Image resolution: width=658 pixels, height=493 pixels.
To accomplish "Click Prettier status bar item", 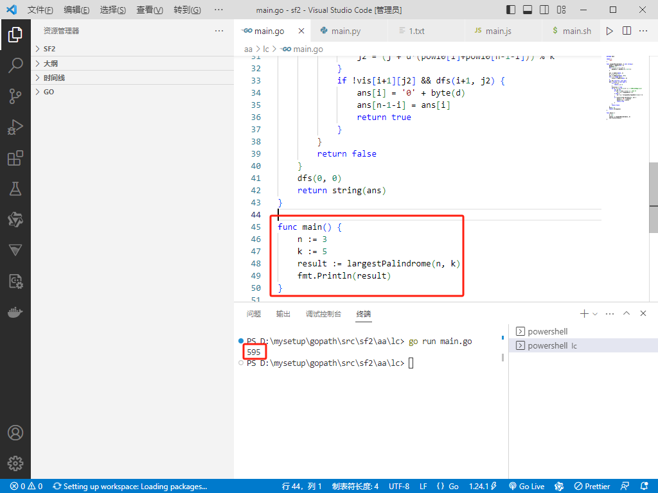I will 592,487.
